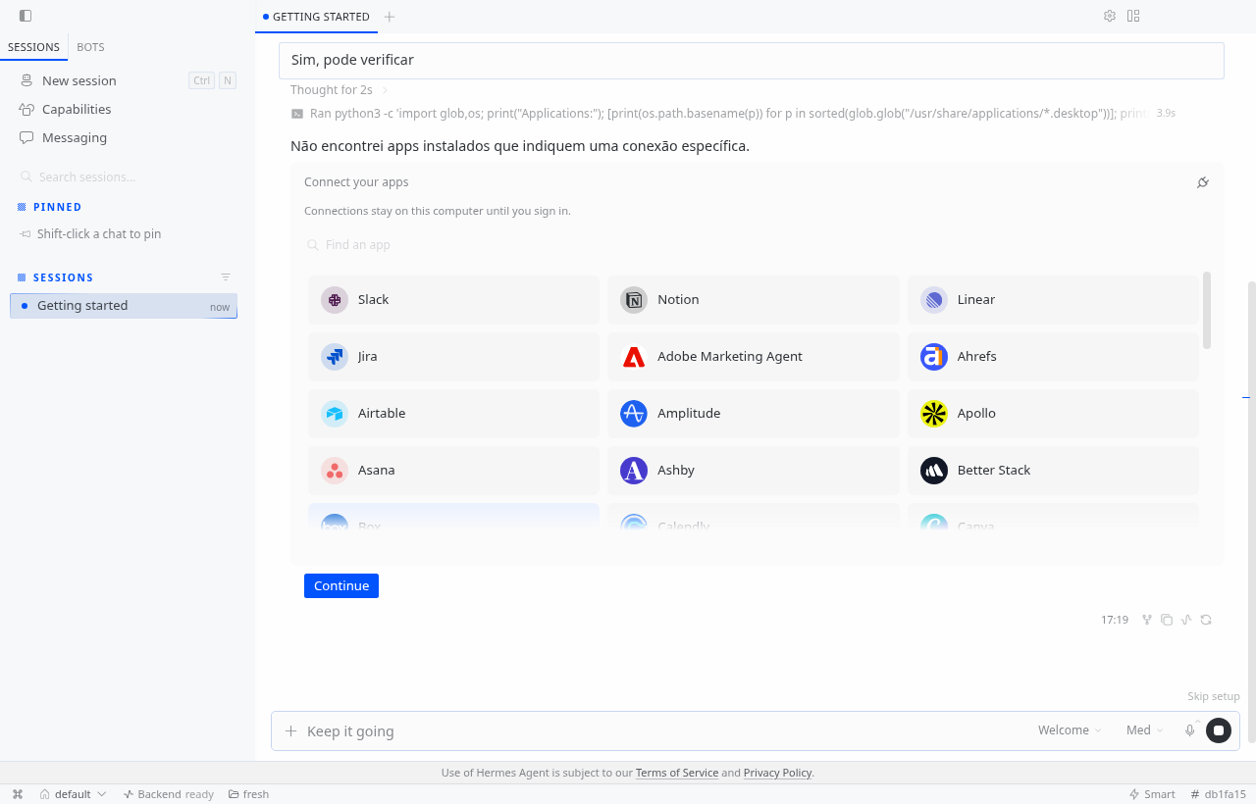Viewport: 1256px width, 804px height.
Task: Click the branch/fork message icon
Action: (1146, 620)
